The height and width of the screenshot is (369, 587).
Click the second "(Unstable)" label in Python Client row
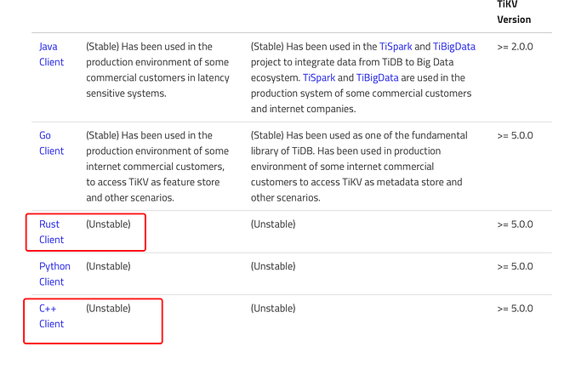[x=273, y=266]
